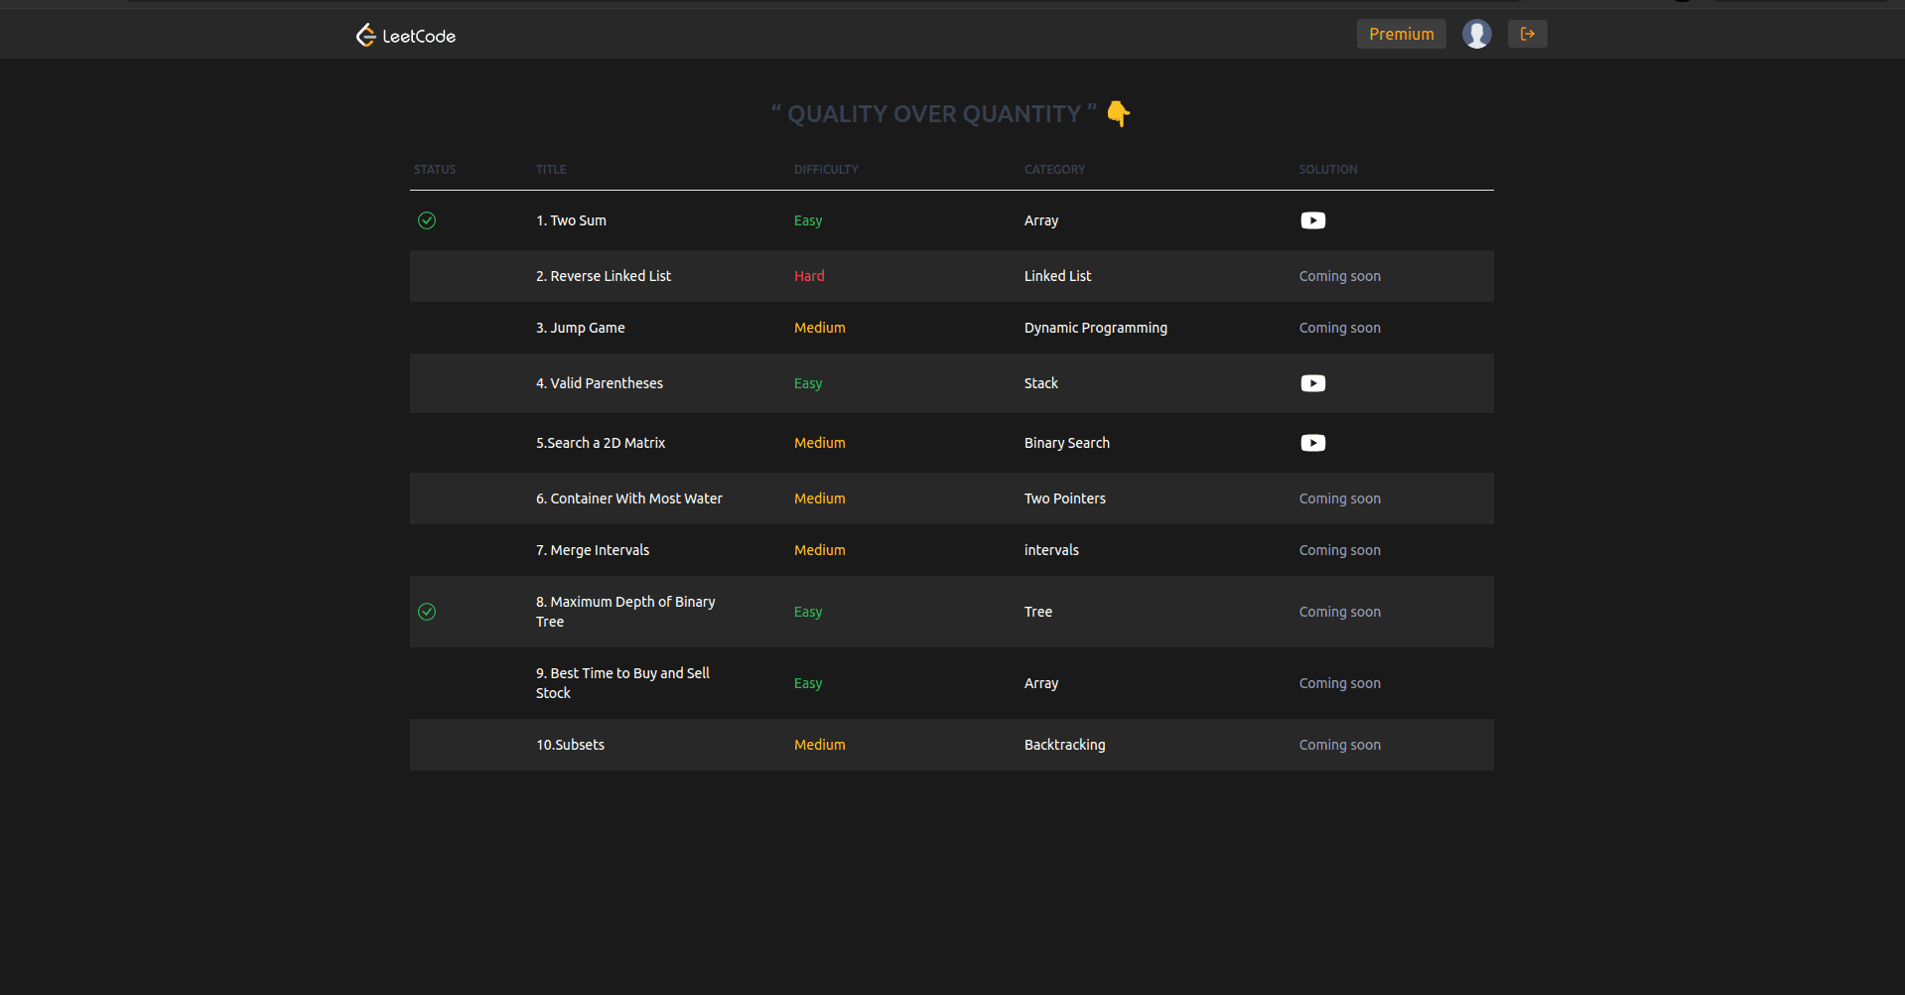Click Medium difficulty in the Subsets row
1905x995 pixels.
pyautogui.click(x=820, y=745)
